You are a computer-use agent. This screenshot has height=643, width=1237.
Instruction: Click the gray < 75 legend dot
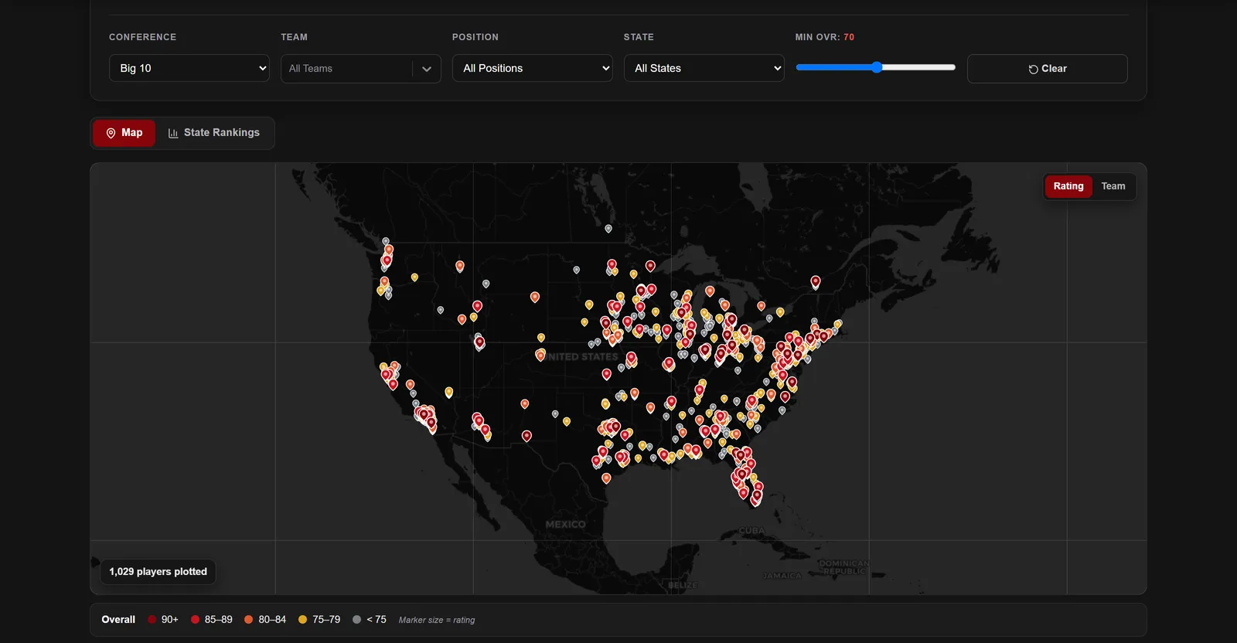(x=357, y=620)
